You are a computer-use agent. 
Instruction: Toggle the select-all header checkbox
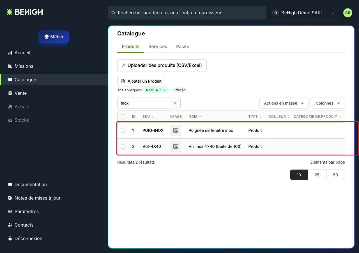point(123,117)
